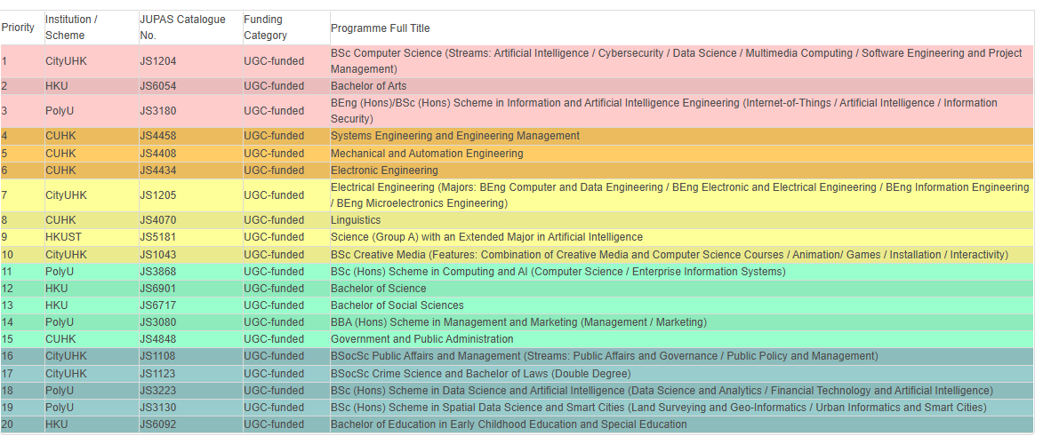Select UGC-funded cell in priority 9 row
This screenshot has height=436, width=1043.
point(273,237)
